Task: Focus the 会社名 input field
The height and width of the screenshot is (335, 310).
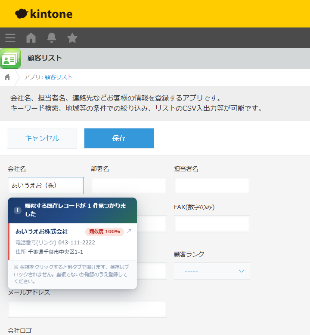Action: (x=46, y=186)
